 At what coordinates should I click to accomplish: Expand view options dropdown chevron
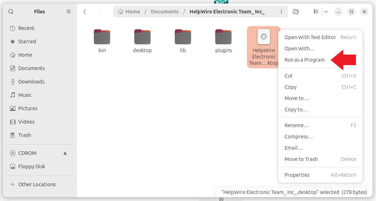click(326, 12)
